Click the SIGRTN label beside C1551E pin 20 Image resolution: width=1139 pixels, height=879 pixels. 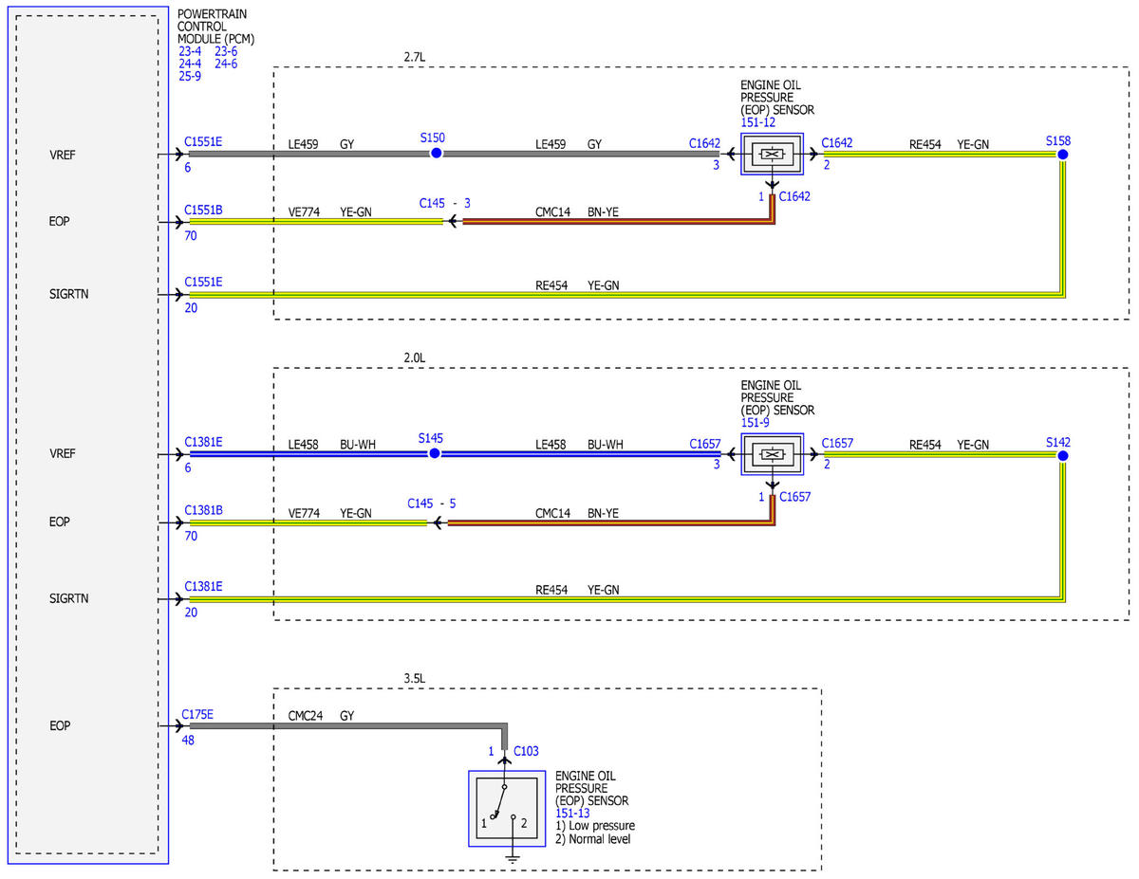point(66,295)
